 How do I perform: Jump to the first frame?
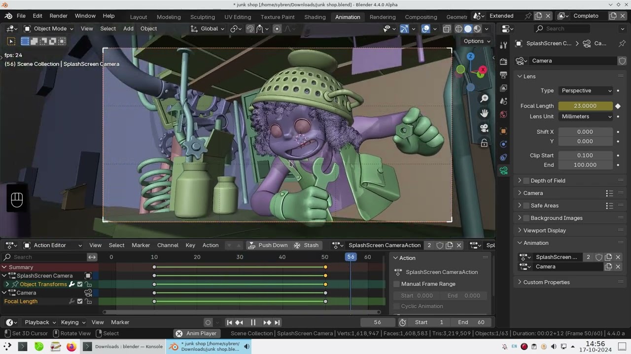point(229,323)
